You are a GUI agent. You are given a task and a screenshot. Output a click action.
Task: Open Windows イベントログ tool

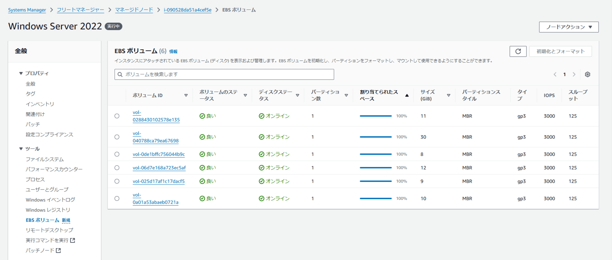[50, 200]
